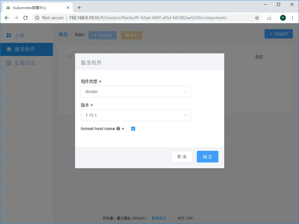Open the 组件类型 docker dropdown

(x=135, y=92)
